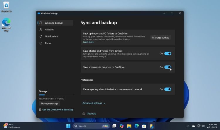The height and width of the screenshot is (130, 220).
Task: Toggle pause syncing on metered network
Action: (167, 89)
